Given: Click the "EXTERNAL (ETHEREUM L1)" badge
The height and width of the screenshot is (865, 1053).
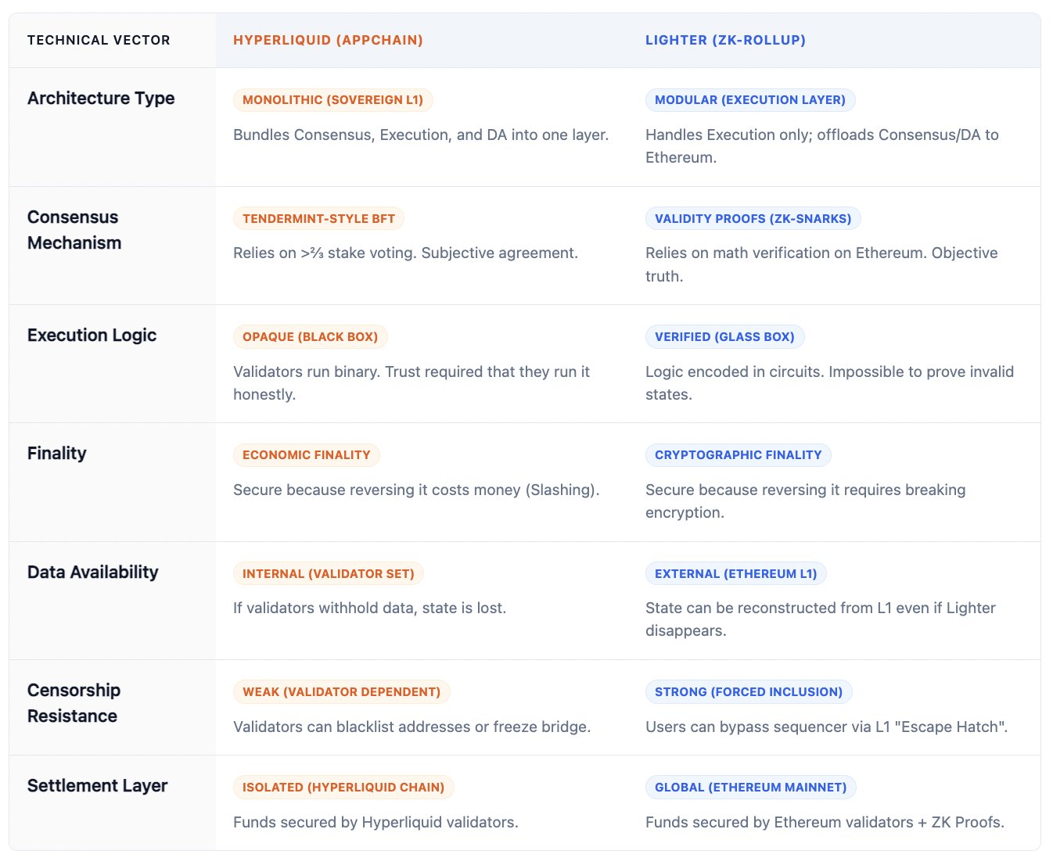Looking at the screenshot, I should [735, 574].
